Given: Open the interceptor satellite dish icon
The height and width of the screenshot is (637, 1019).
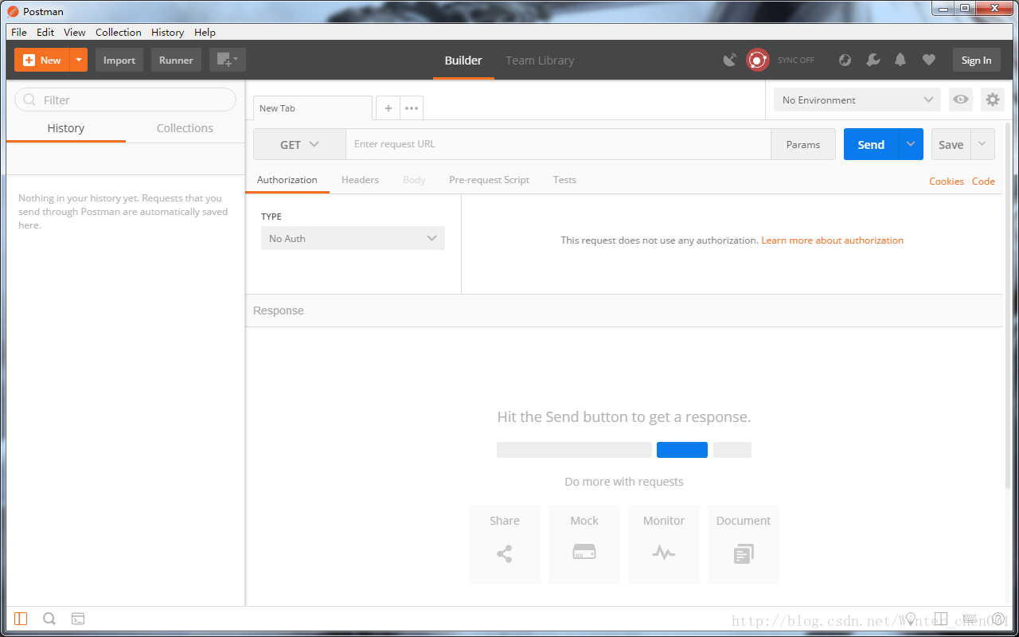Looking at the screenshot, I should point(730,60).
